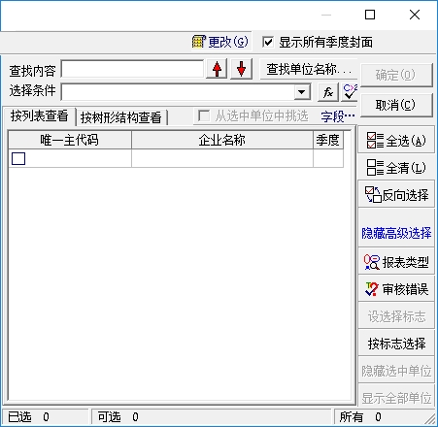
Task: Open the 字段… field options
Action: pos(338,116)
